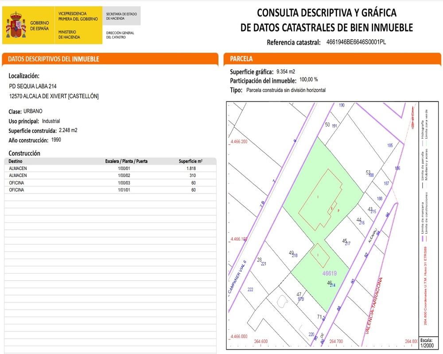The image size is (443, 354).
Task: Click the large red building outline in parcel
Action: coord(320,200)
